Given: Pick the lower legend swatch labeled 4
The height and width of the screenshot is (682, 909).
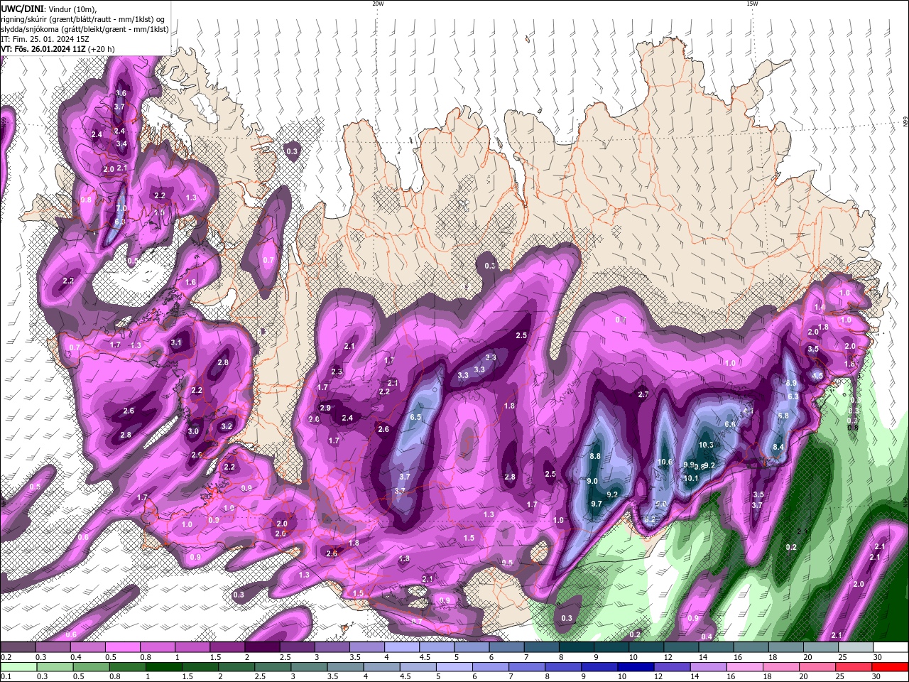Looking at the screenshot, I should point(381,667).
